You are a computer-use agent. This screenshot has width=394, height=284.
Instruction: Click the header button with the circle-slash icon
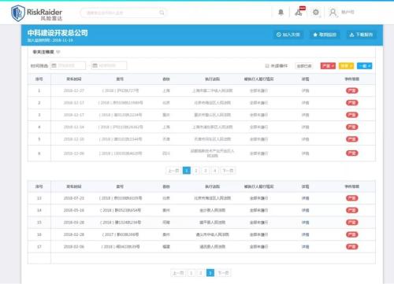pyautogui.click(x=288, y=35)
